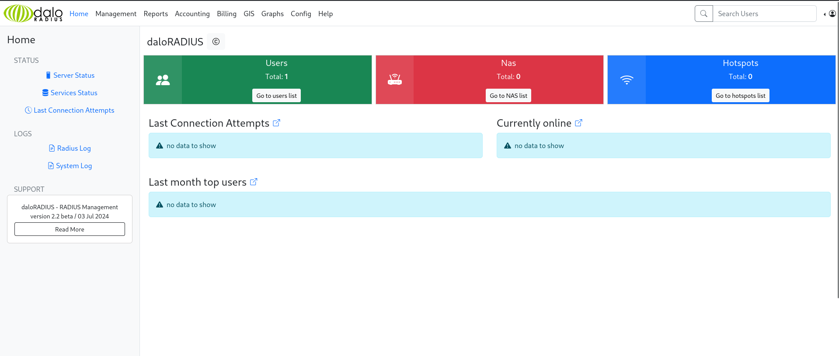This screenshot has height=356, width=839.
Task: Click the Hotspots wifi icon tile
Action: pyautogui.click(x=626, y=80)
